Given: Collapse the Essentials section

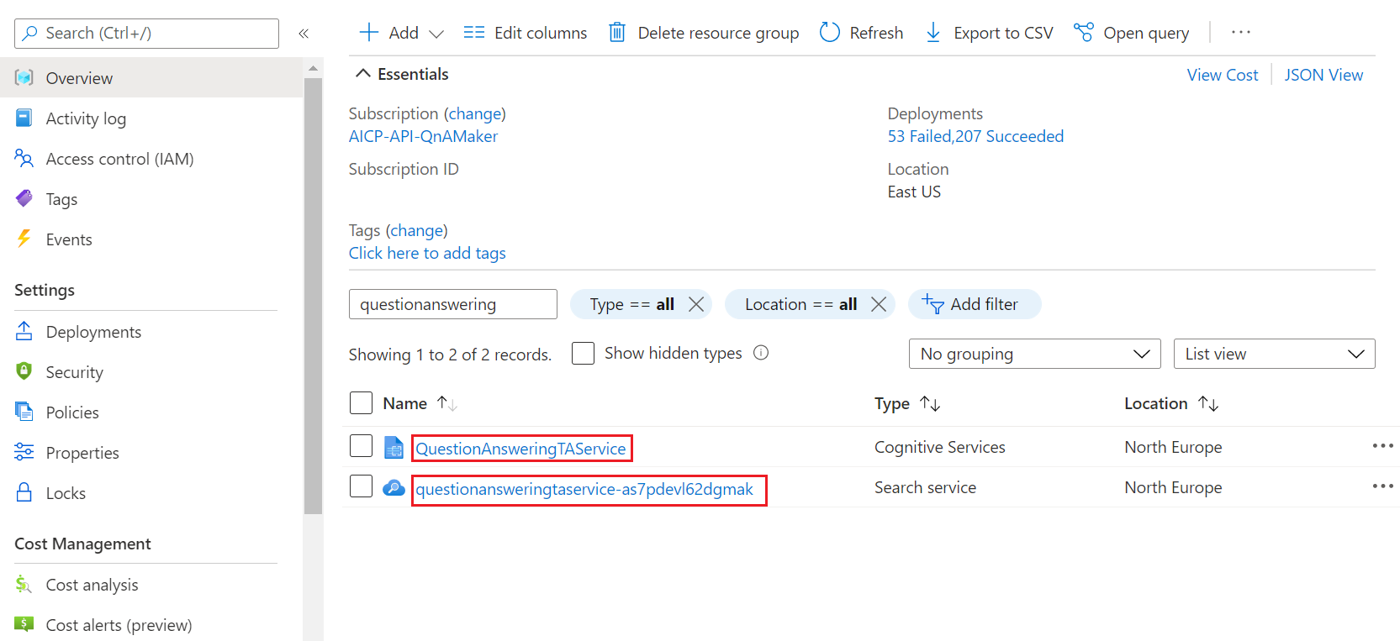Looking at the screenshot, I should pyautogui.click(x=363, y=74).
